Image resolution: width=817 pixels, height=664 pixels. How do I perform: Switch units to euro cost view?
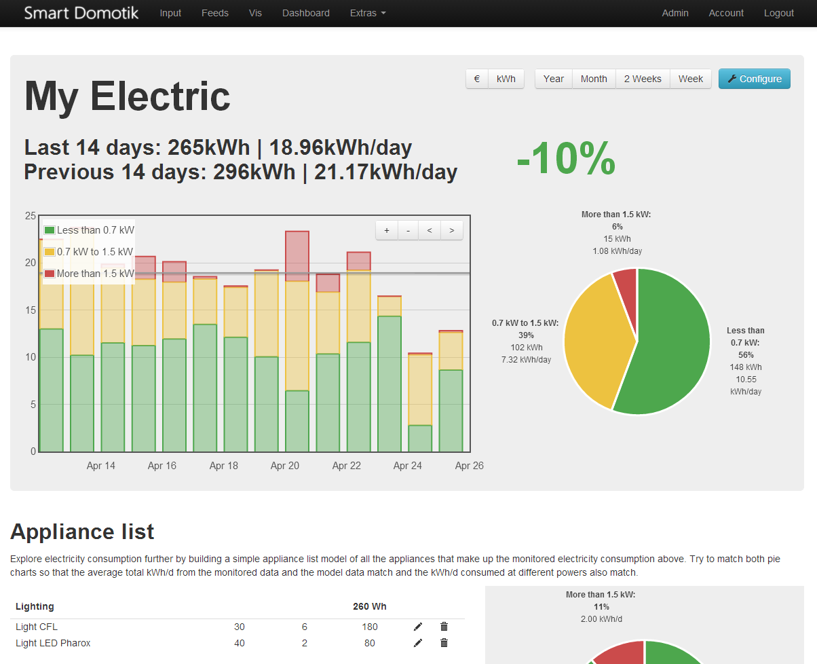point(477,79)
